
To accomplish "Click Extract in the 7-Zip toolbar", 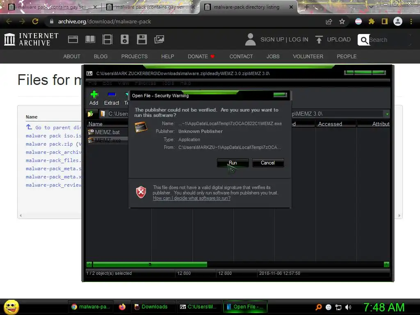I will pyautogui.click(x=112, y=98).
